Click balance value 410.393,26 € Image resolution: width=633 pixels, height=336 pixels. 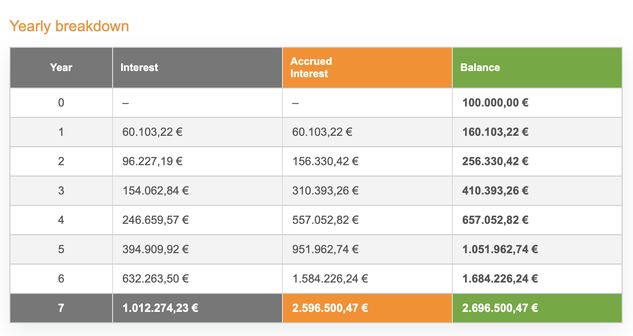(x=495, y=190)
